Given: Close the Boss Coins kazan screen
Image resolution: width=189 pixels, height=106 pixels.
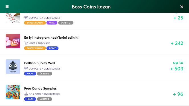Looking at the screenshot, I should click(182, 7).
